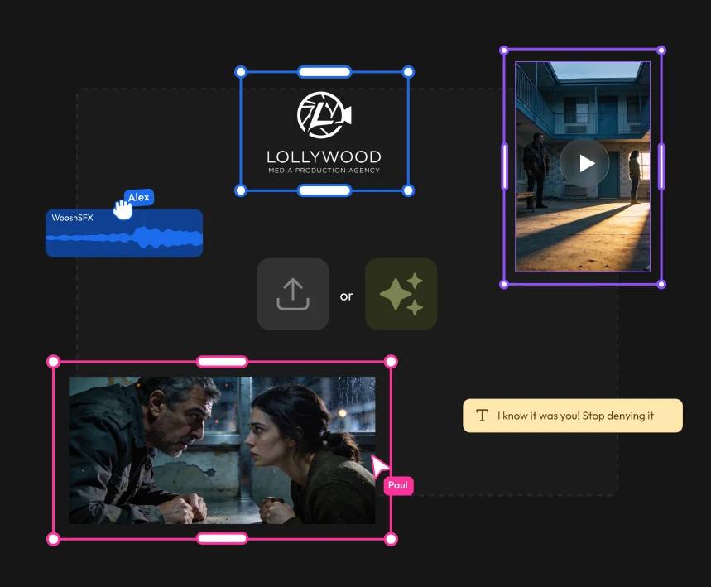711x587 pixels.
Task: Click the word 'or' between the buttons
Action: (x=347, y=296)
